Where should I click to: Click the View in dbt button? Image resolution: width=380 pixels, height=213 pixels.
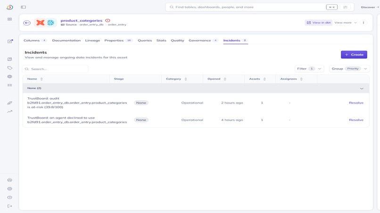318,23
